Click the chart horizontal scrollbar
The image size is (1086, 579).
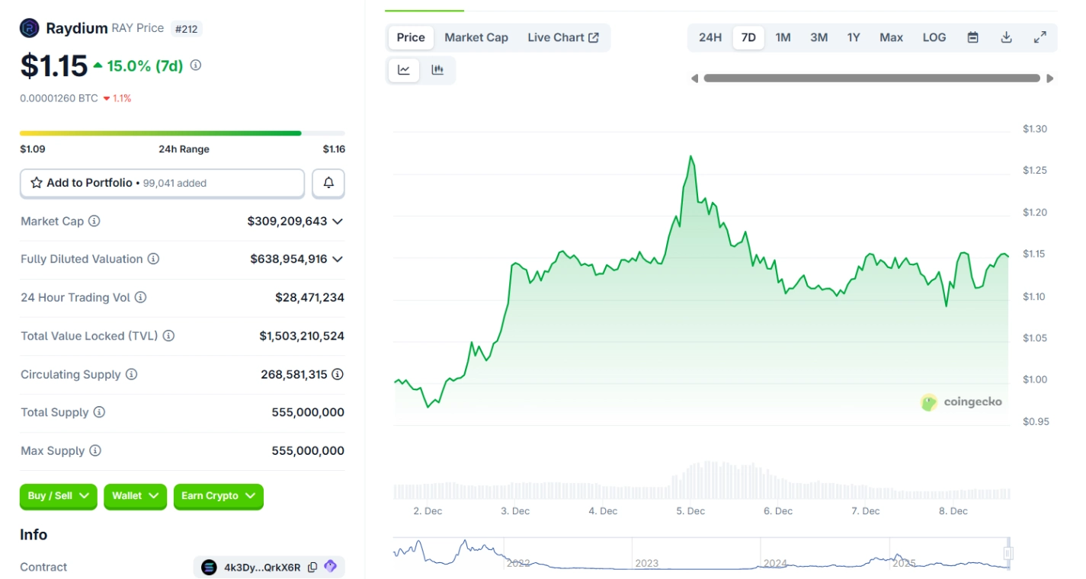[871, 78]
